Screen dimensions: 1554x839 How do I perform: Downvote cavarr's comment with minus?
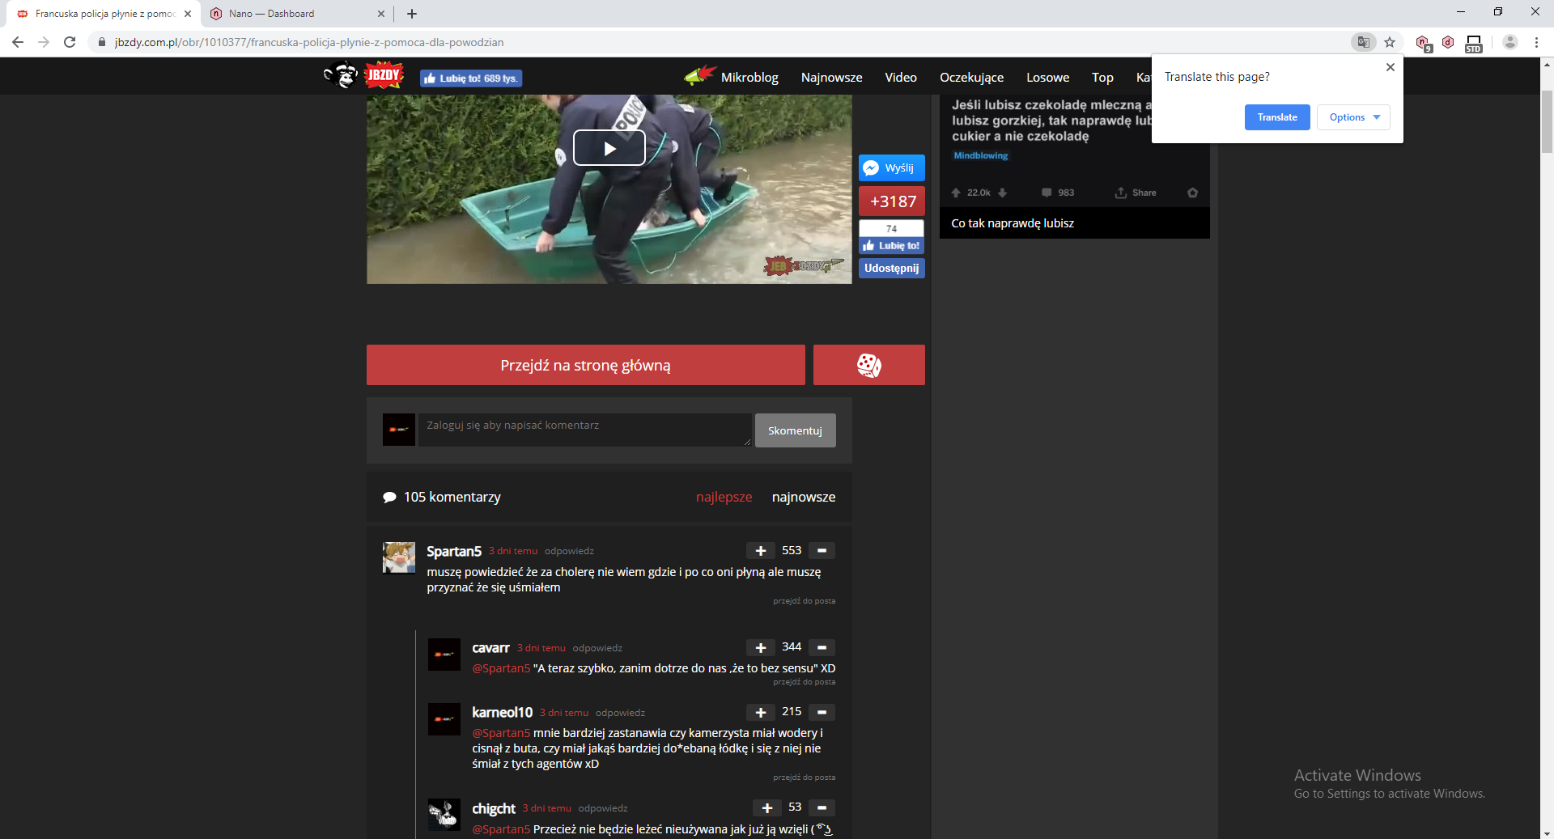(x=822, y=647)
